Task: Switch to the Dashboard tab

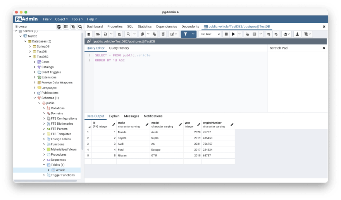Action: click(95, 27)
